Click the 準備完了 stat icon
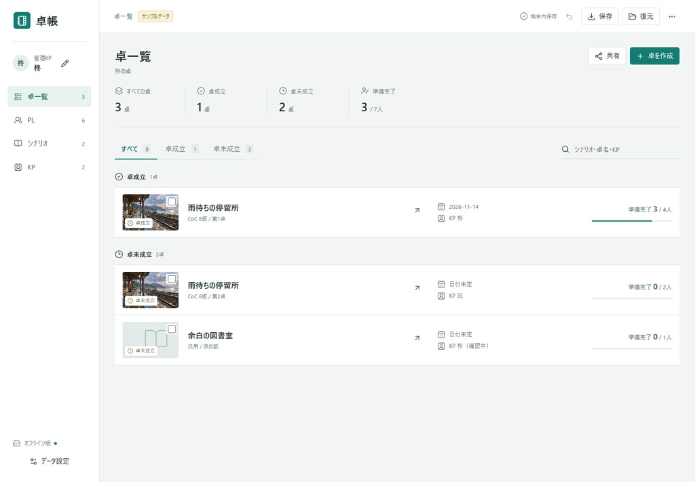Viewport: 695px width, 482px height. pos(364,91)
